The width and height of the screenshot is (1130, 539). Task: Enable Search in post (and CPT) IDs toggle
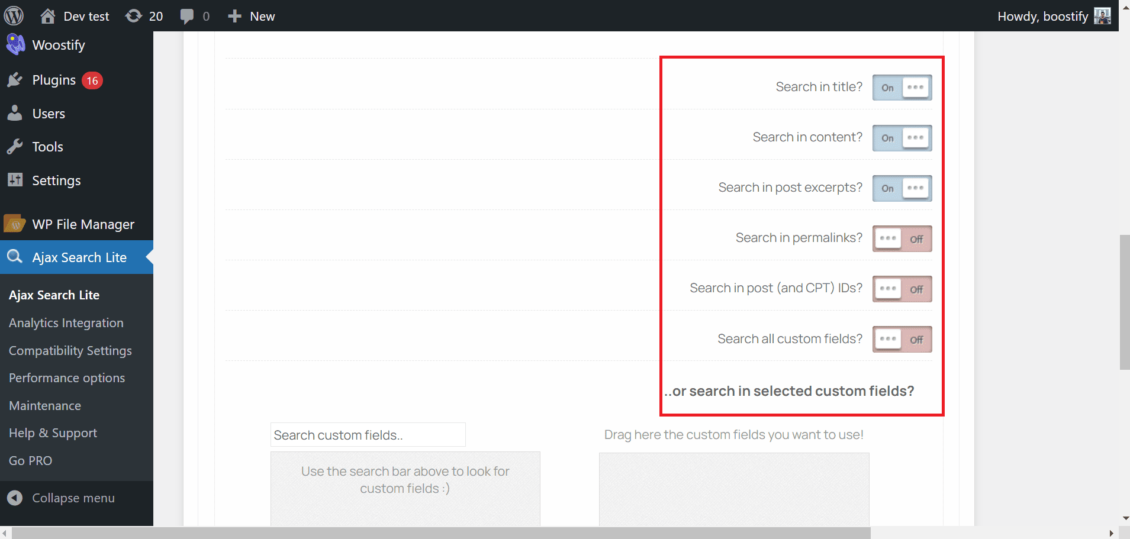[x=902, y=289]
